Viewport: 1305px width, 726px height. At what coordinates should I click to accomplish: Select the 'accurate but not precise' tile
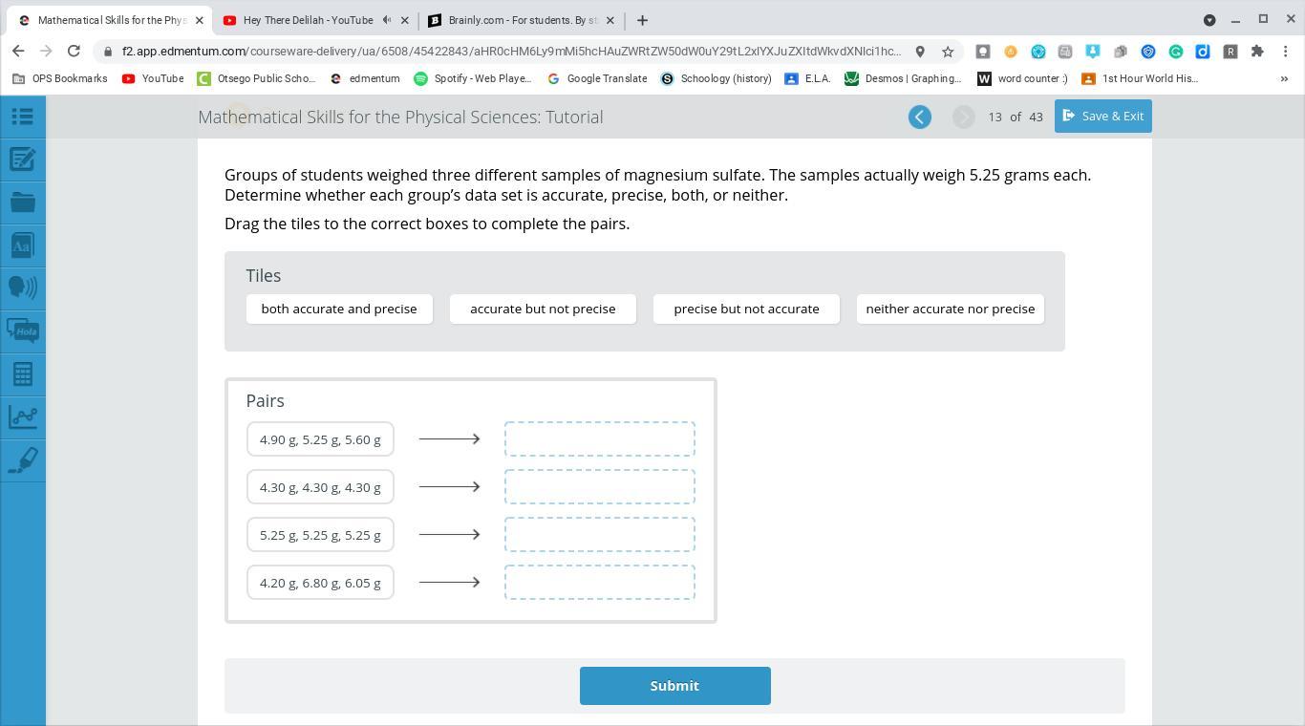pyautogui.click(x=543, y=309)
